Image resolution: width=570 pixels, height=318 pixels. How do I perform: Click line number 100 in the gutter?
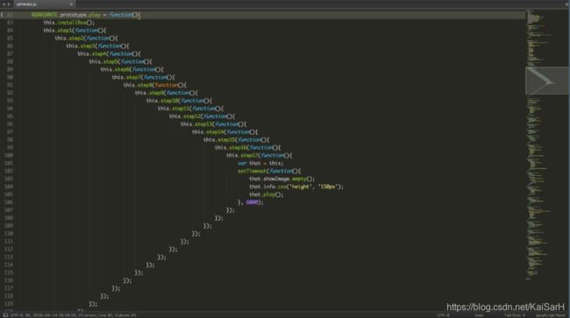[9, 155]
